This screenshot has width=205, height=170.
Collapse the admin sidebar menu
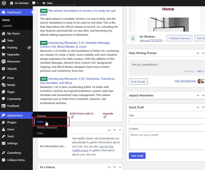coord(16,160)
